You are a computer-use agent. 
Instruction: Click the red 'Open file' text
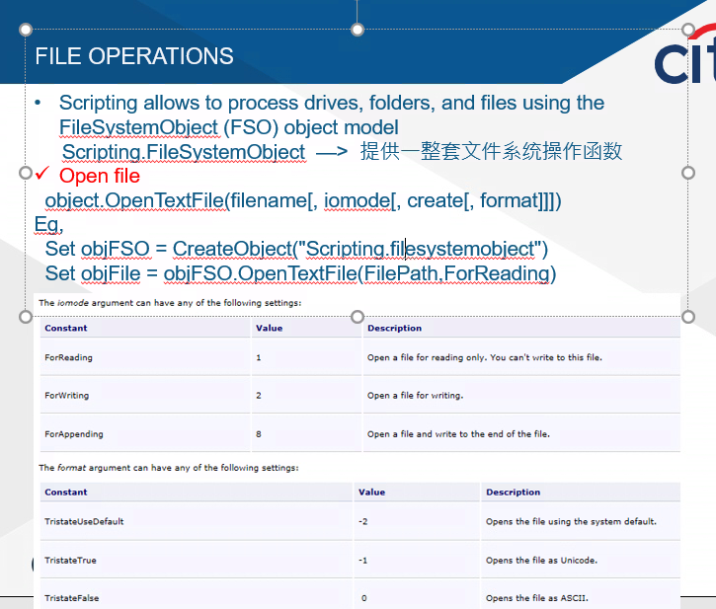point(100,176)
